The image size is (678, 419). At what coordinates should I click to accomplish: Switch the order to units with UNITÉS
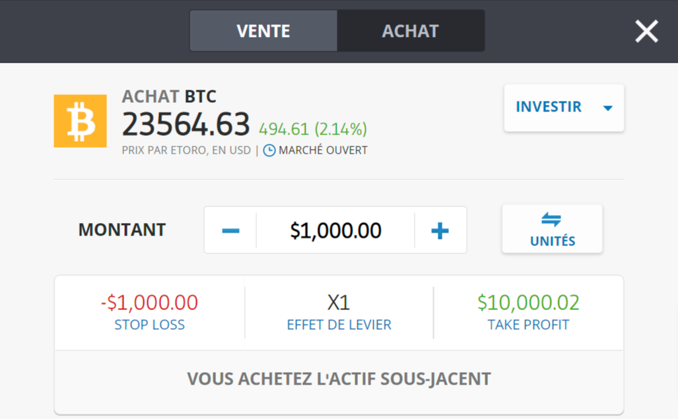pos(552,229)
